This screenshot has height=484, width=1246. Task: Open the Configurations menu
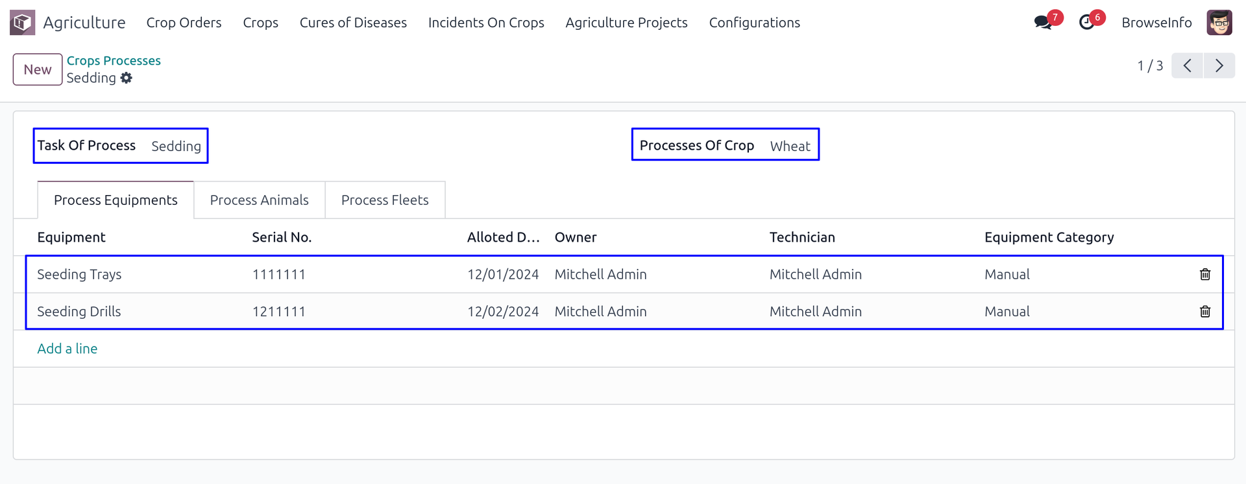point(754,23)
